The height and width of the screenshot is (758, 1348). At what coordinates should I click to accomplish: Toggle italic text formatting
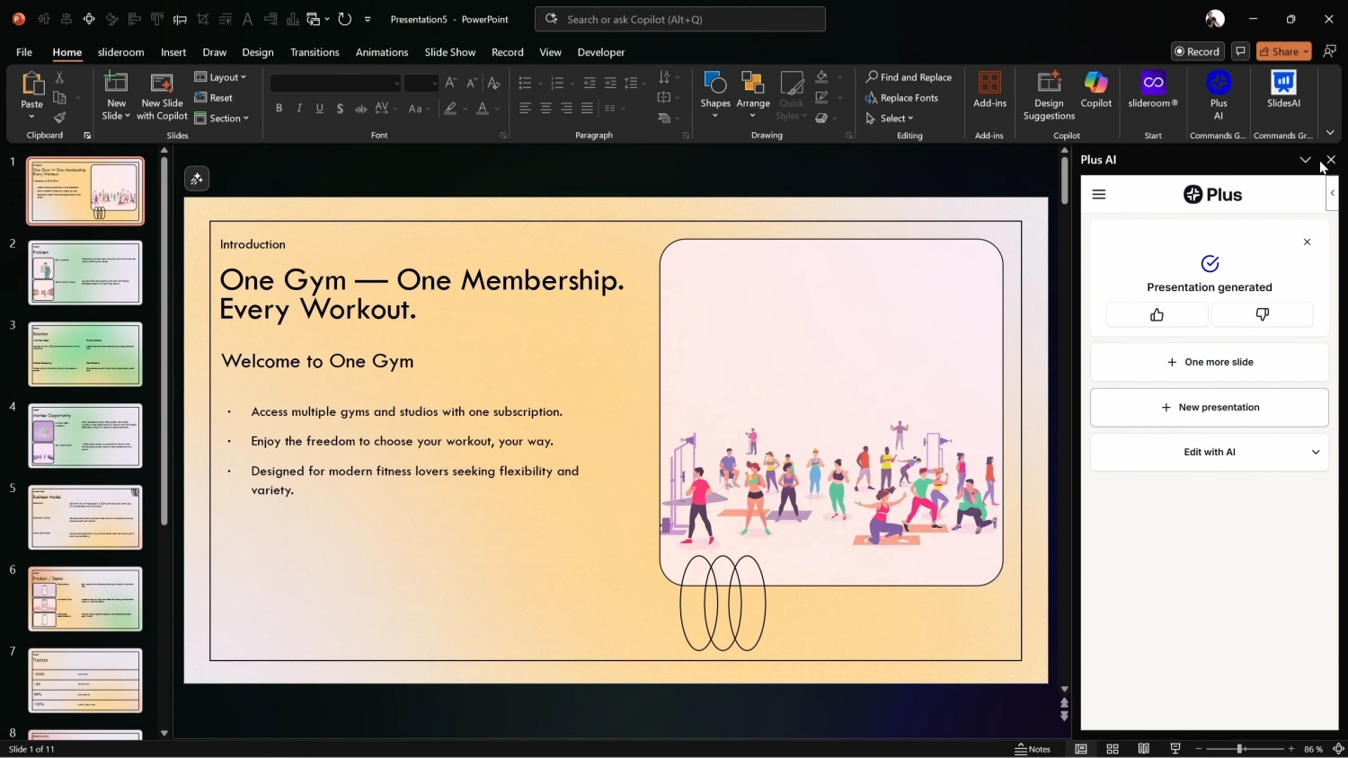click(299, 109)
